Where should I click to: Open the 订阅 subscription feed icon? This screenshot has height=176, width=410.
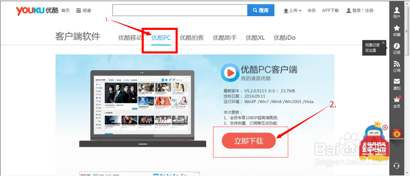click(396, 67)
